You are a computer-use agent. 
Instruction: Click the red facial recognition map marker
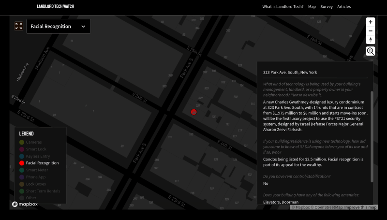tap(194, 112)
